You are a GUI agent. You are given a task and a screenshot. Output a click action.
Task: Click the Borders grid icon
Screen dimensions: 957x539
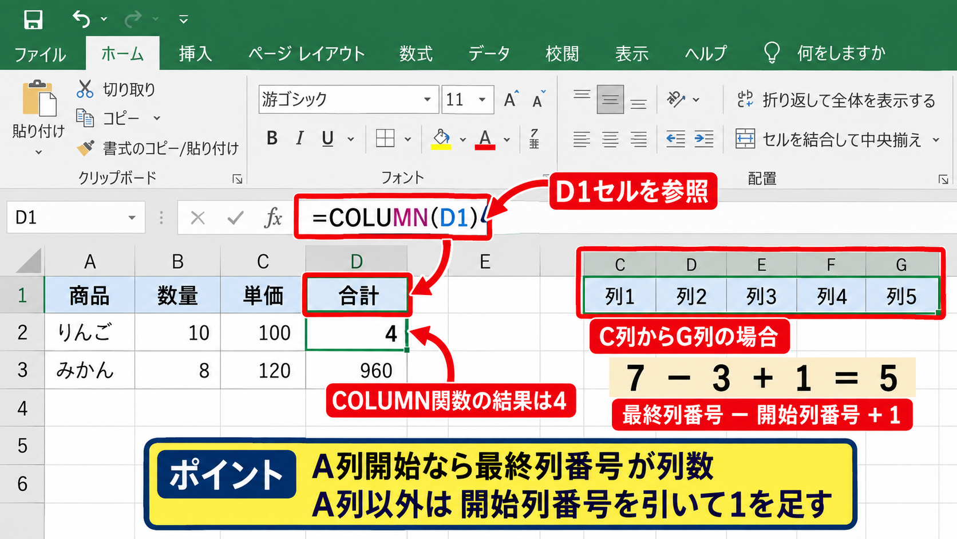point(385,138)
